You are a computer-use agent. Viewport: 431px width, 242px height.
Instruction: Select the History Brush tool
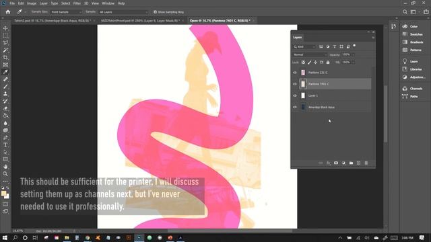[5, 101]
